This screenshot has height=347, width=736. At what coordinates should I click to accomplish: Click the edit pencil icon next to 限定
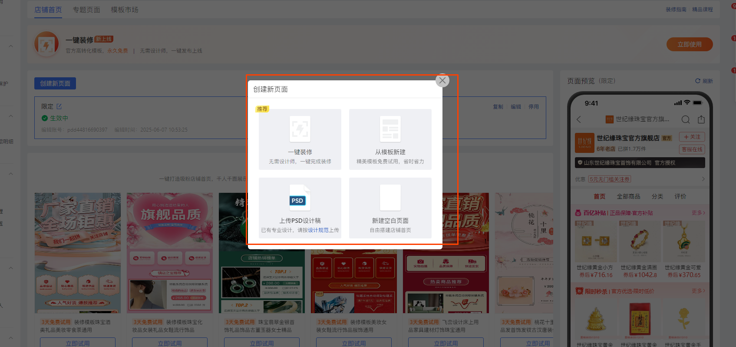click(59, 106)
